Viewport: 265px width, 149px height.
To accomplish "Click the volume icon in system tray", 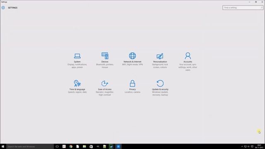I will 248,147.
